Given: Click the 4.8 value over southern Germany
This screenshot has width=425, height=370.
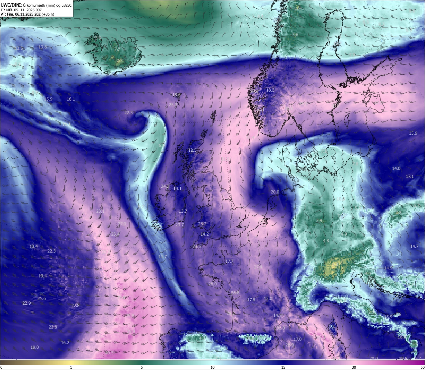Looking at the screenshot, I should [x=326, y=241].
